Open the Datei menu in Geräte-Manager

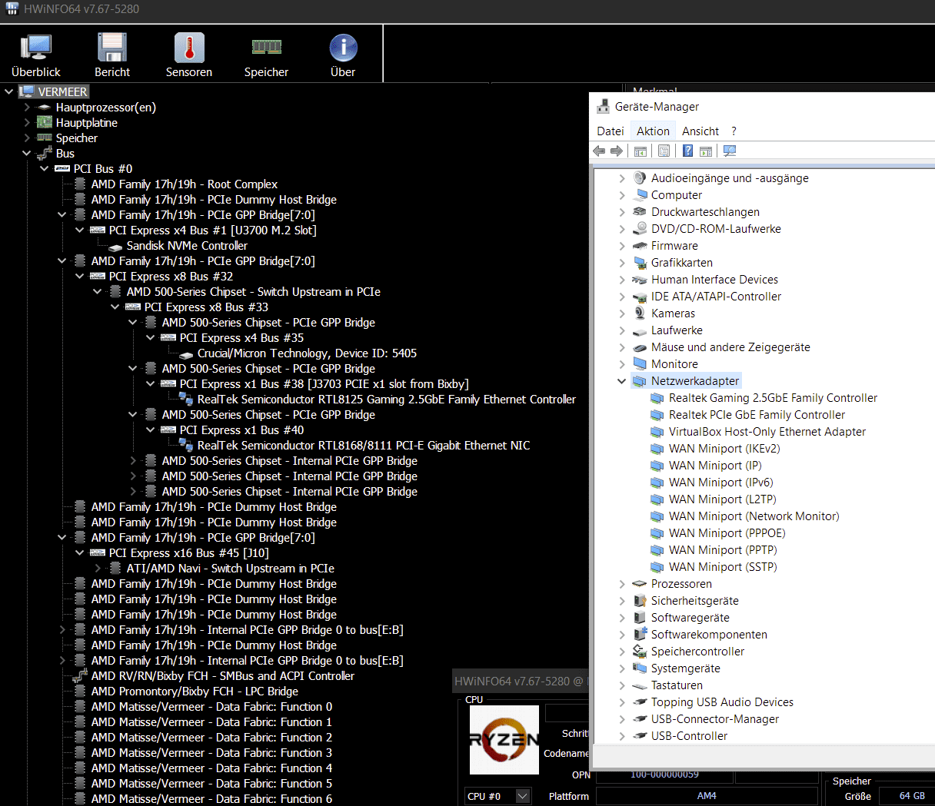611,131
